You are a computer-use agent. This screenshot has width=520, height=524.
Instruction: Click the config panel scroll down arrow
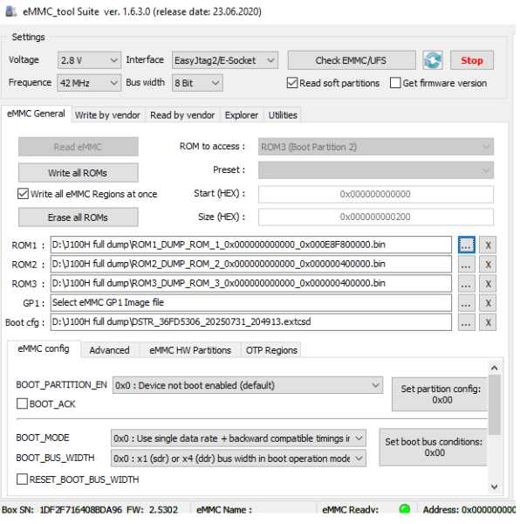pos(495,487)
